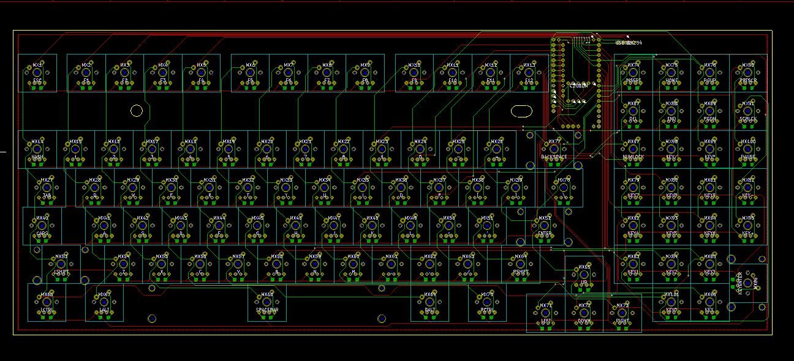Select the SPACEBAR key footprint MX68
The height and width of the screenshot is (361, 794).
267,302
